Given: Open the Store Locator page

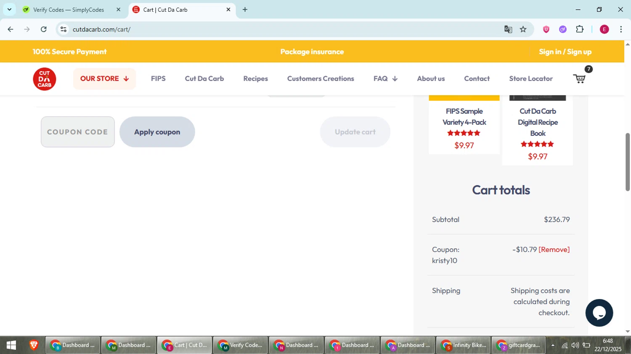Looking at the screenshot, I should 531,79.
